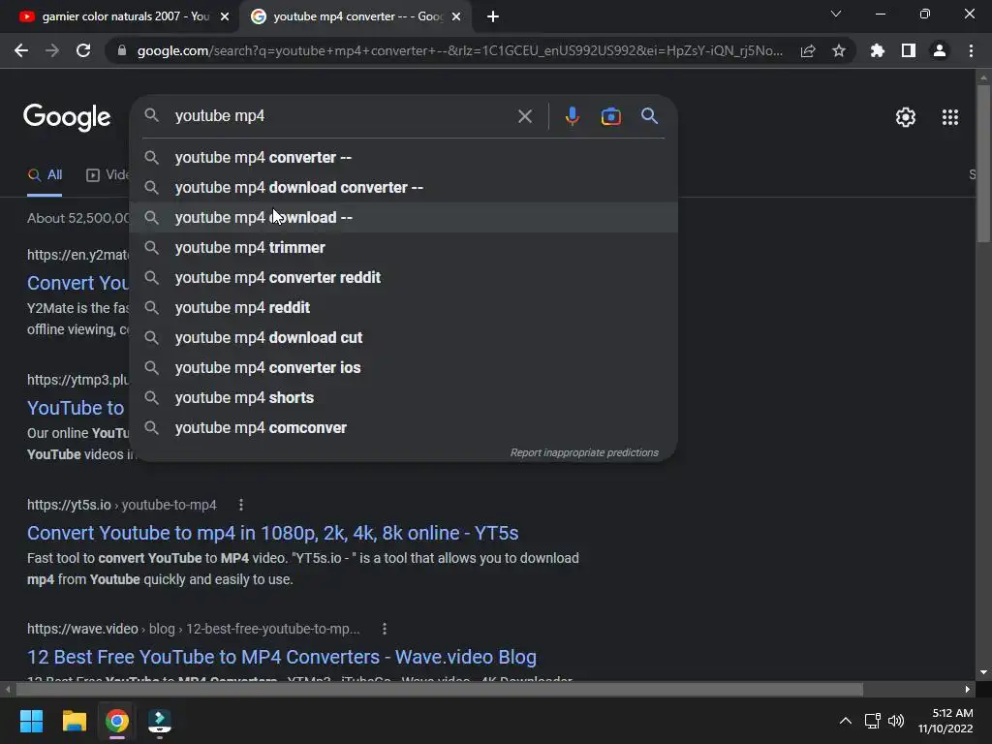This screenshot has height=744, width=992.
Task: Switch to Videos results tab
Action: point(108,174)
